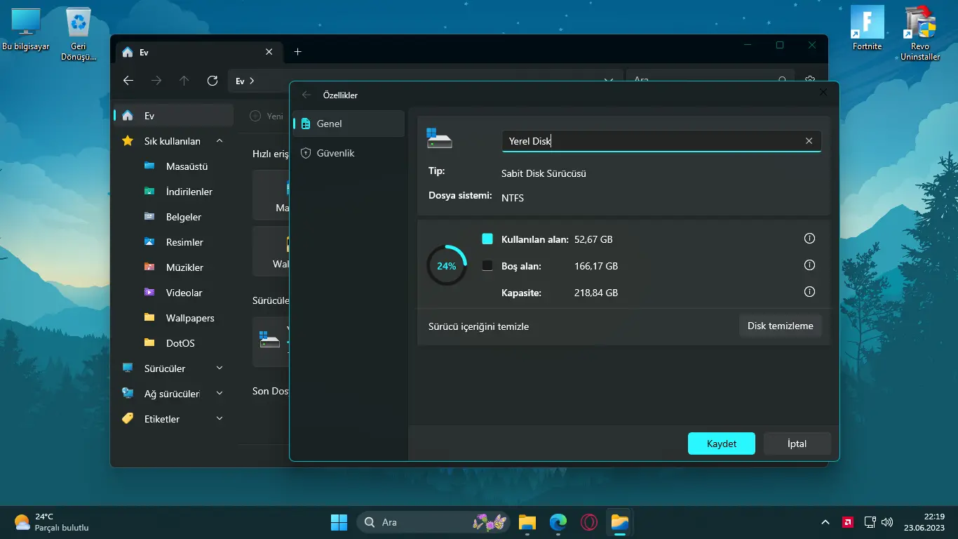Image resolution: width=958 pixels, height=539 pixels.
Task: Click the Ev breadcrumb chevron
Action: [x=252, y=81]
